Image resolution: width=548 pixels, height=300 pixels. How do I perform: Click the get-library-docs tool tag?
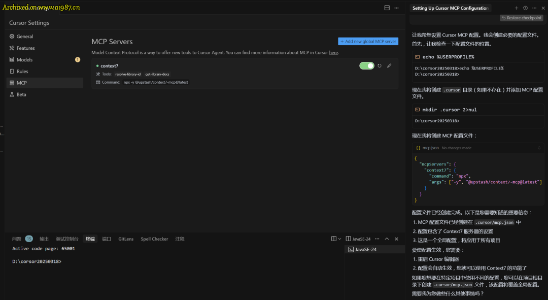157,74
